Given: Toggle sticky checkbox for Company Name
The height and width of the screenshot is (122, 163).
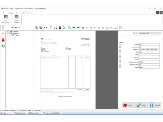Looking at the screenshot, I should 120,65.
